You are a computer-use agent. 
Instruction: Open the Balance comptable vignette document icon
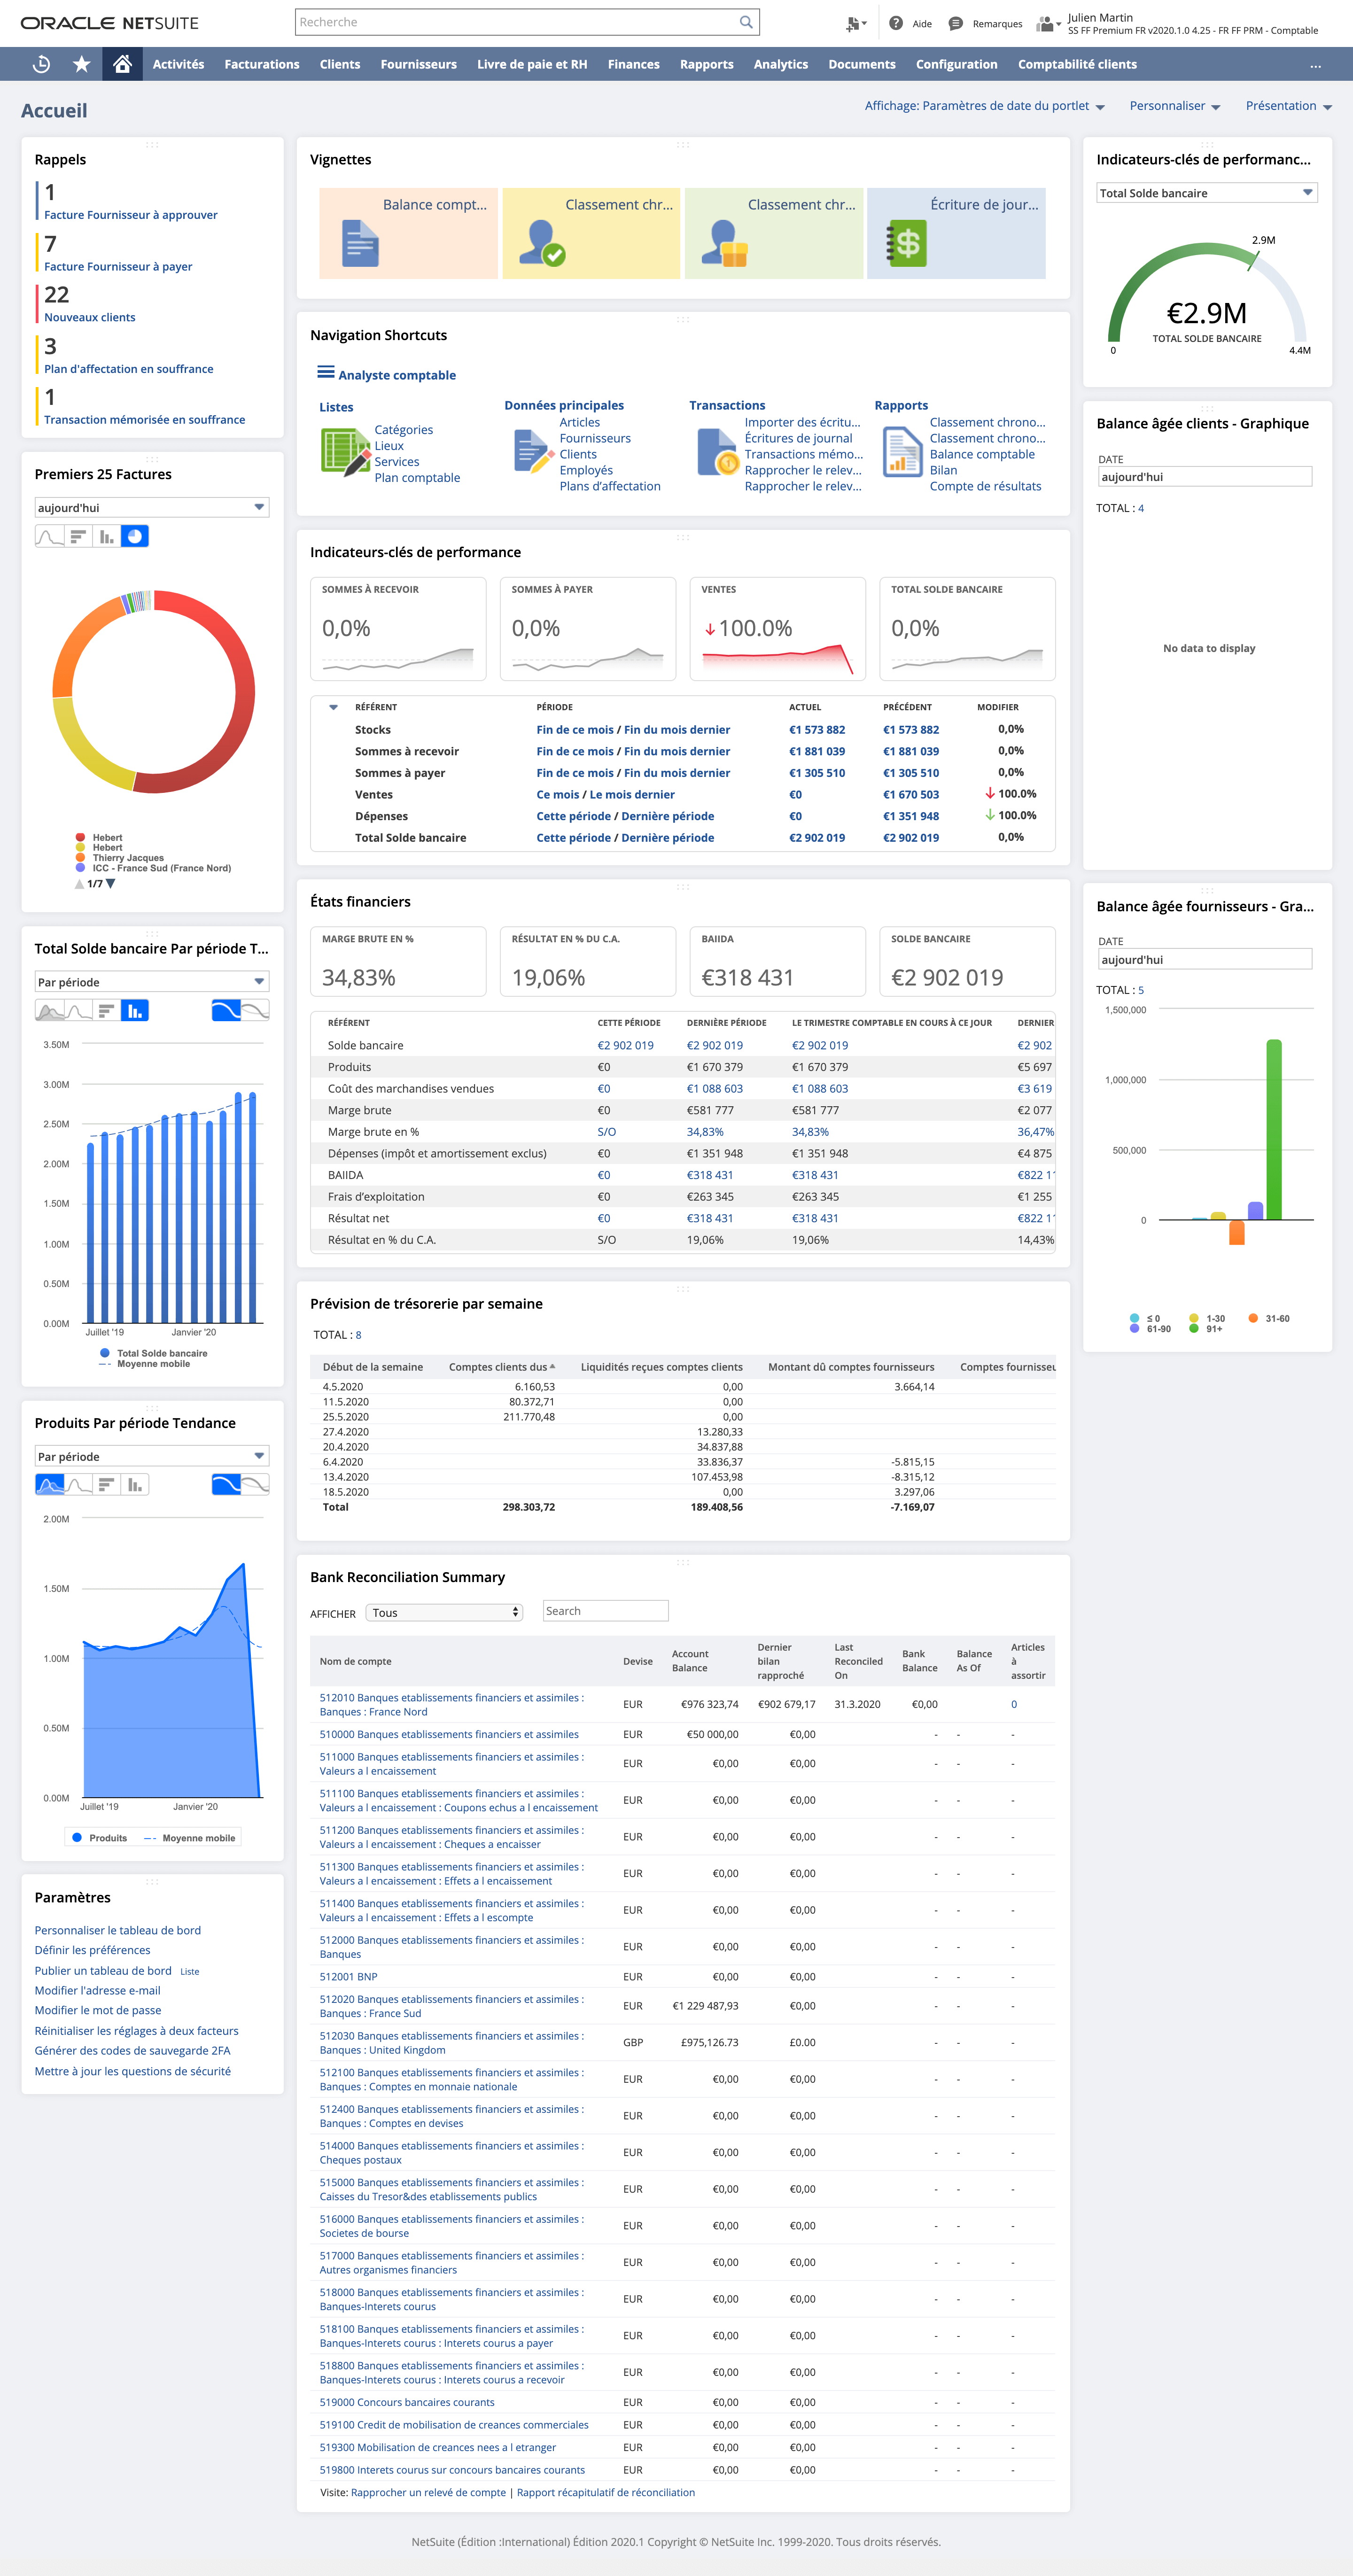pyautogui.click(x=360, y=243)
